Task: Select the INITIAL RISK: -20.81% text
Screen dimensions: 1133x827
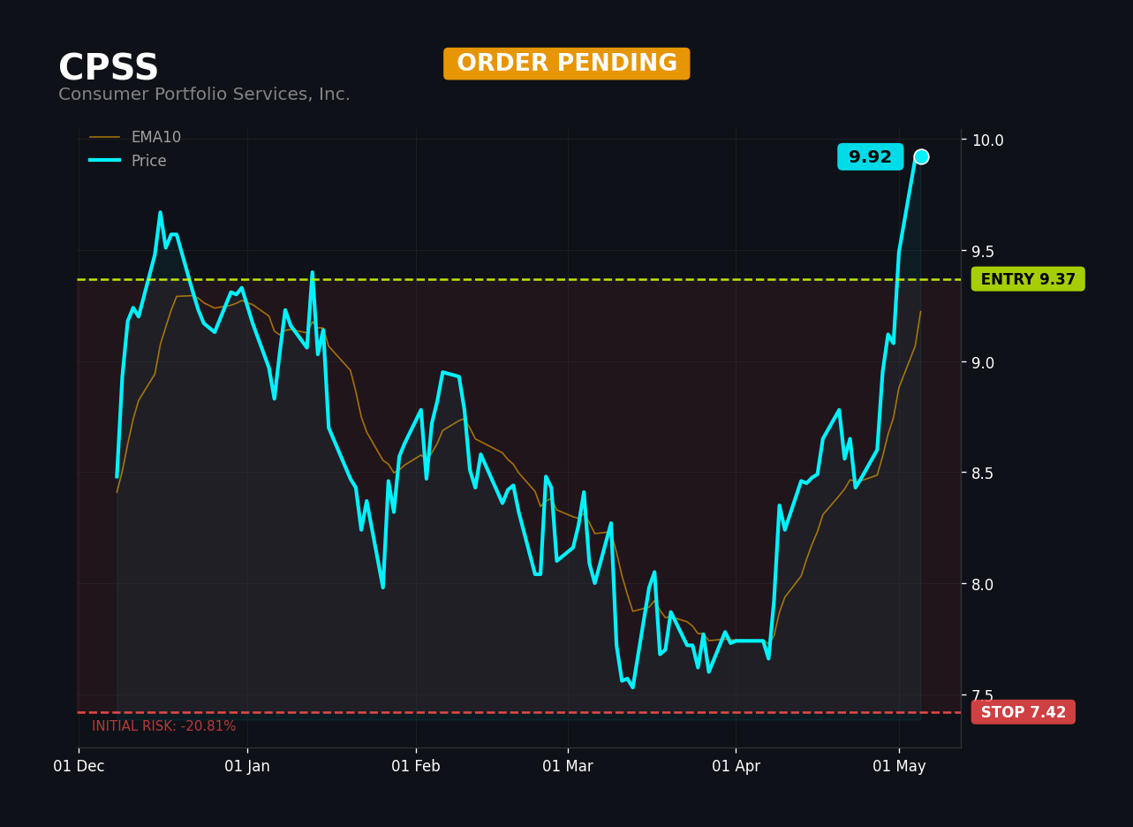Action: point(164,726)
